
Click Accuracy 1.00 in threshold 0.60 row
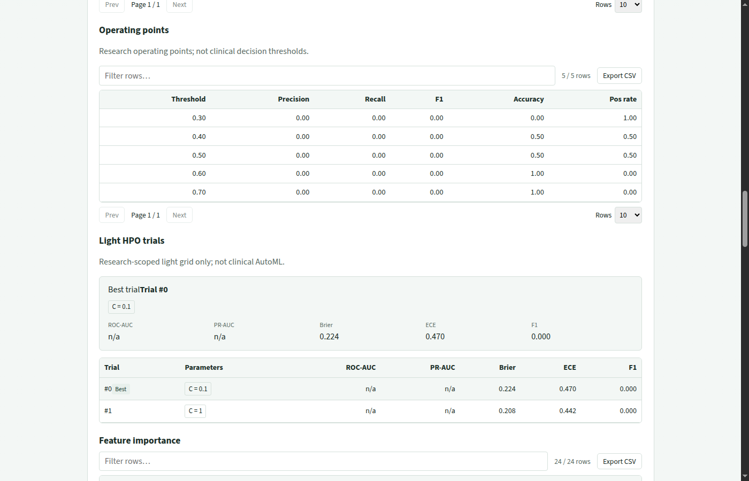pyautogui.click(x=537, y=173)
